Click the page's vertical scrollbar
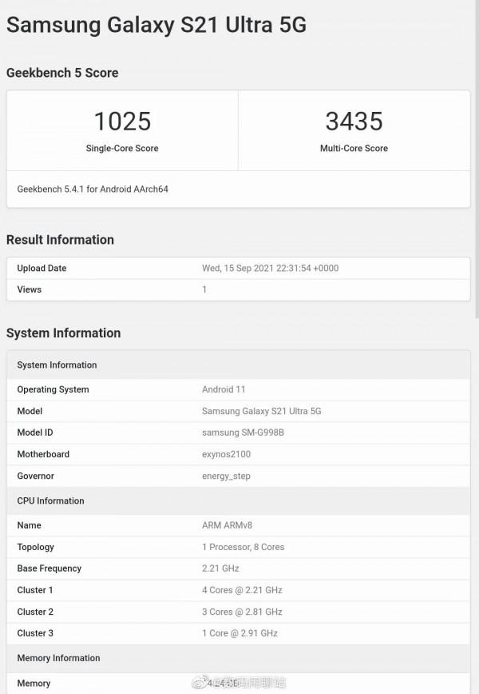 tap(477, 159)
